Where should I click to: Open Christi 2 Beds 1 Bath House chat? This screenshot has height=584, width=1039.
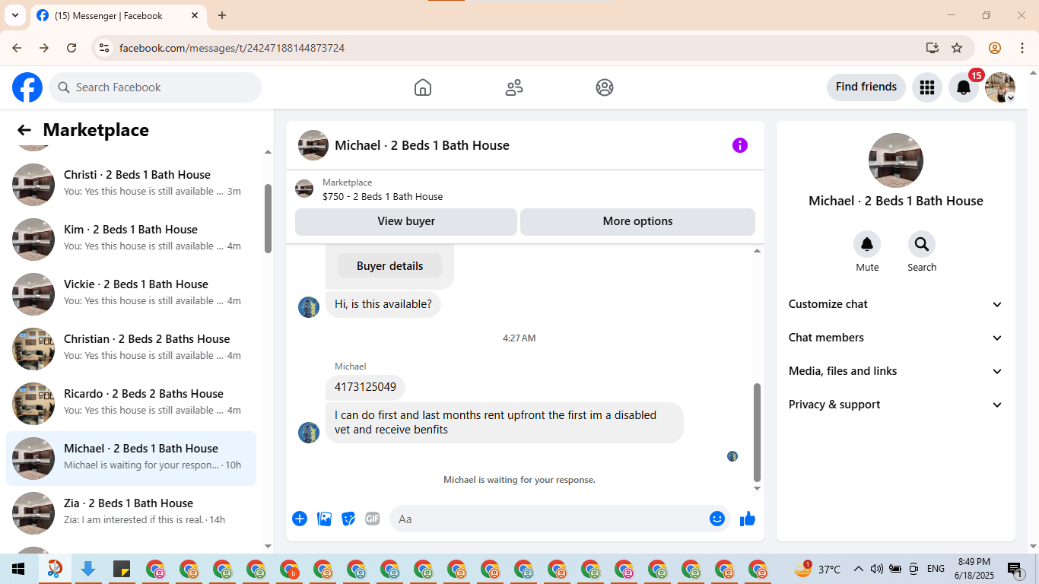[131, 185]
